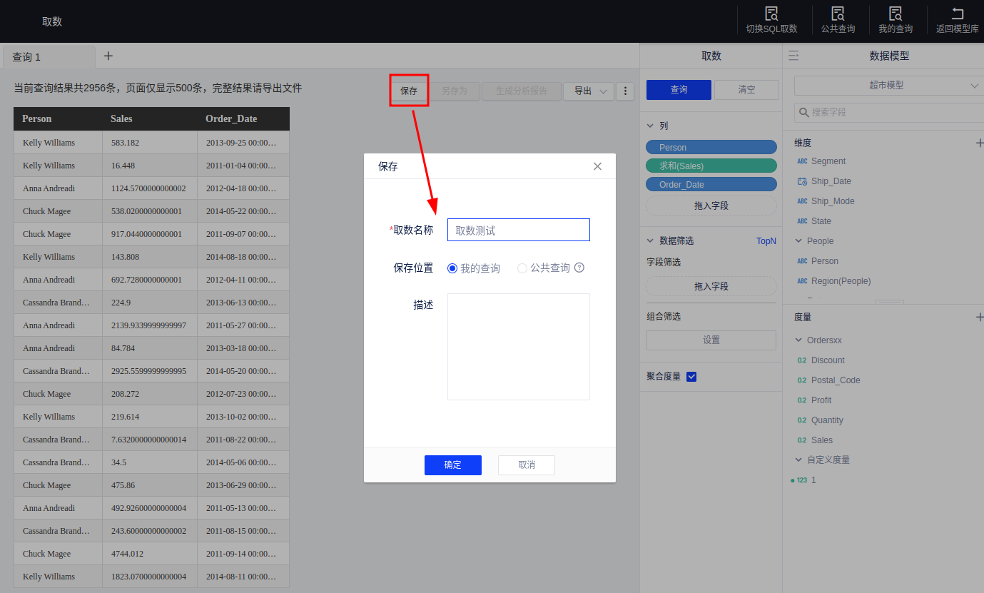Toggle the 聚合度量 checkbox
Screen dimensions: 984x593
[x=691, y=377]
